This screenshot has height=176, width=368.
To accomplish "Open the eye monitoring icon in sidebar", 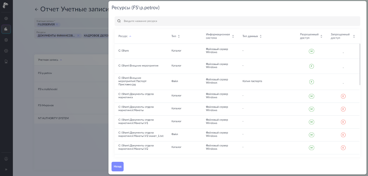I will (x=6, y=19).
